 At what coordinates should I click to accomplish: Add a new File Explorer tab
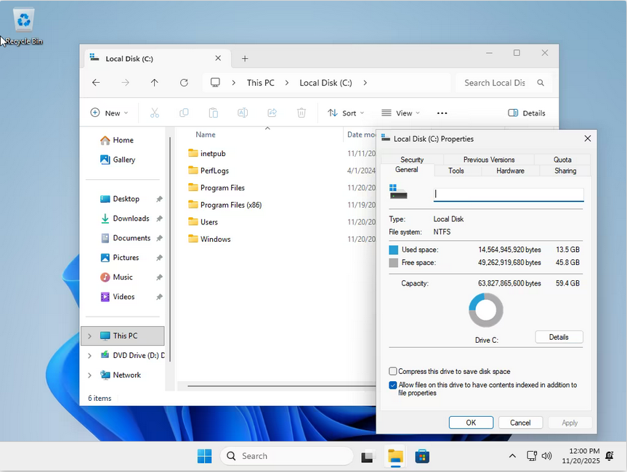(x=245, y=59)
